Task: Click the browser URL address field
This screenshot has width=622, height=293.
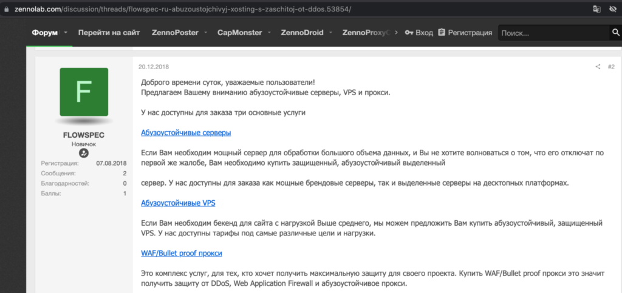Action: 182,9
